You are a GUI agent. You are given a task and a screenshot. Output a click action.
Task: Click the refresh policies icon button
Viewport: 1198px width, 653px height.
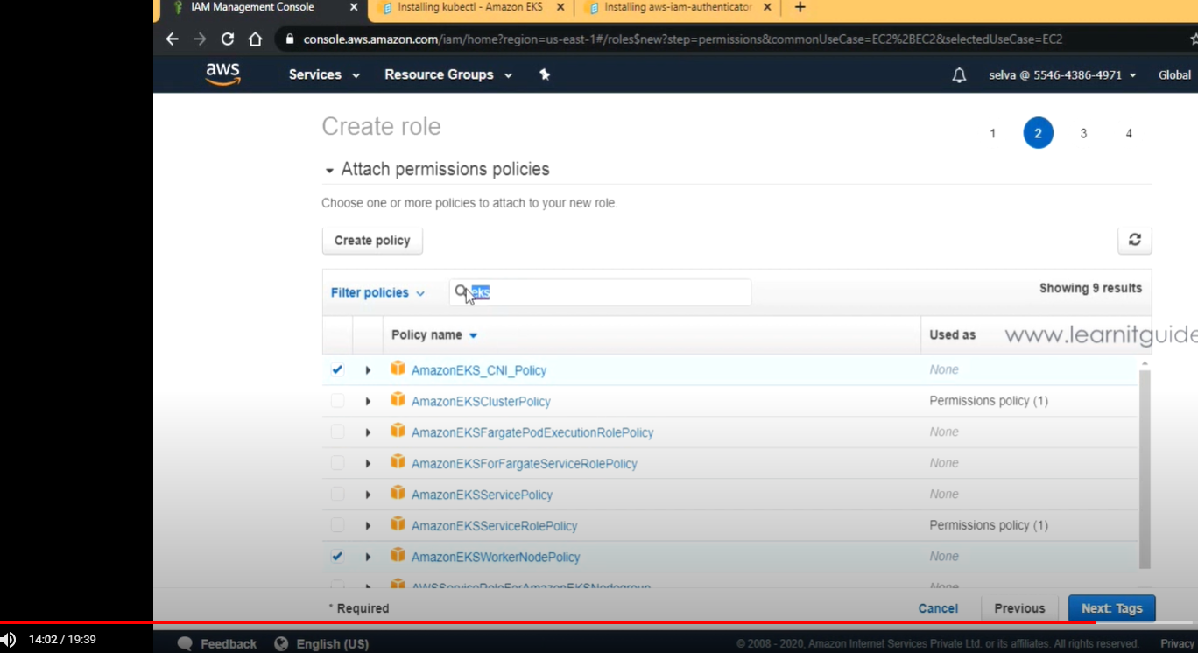point(1135,240)
